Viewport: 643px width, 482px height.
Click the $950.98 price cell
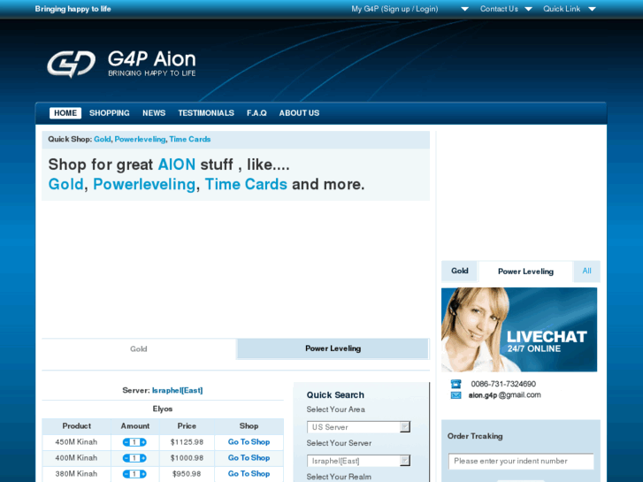187,474
